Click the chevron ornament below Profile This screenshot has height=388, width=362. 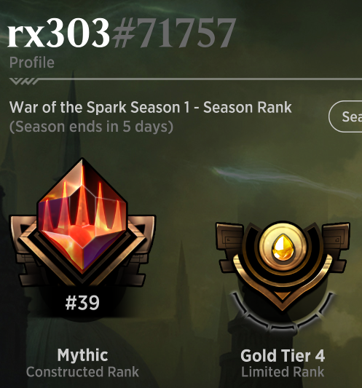(x=24, y=81)
